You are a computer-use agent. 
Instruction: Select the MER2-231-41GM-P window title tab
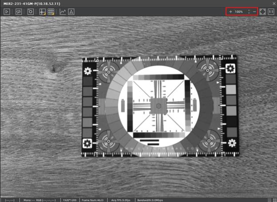pos(32,4)
